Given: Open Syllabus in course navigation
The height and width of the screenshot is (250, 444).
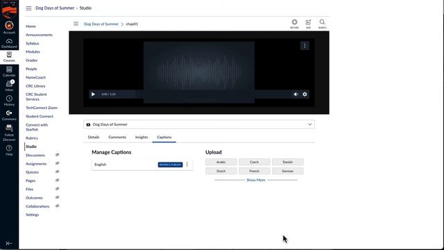Looking at the screenshot, I should tap(33, 43).
